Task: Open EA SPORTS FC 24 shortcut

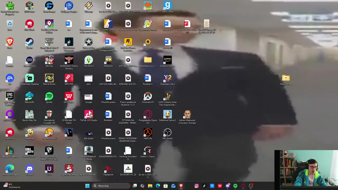Action: pyautogui.click(x=128, y=170)
